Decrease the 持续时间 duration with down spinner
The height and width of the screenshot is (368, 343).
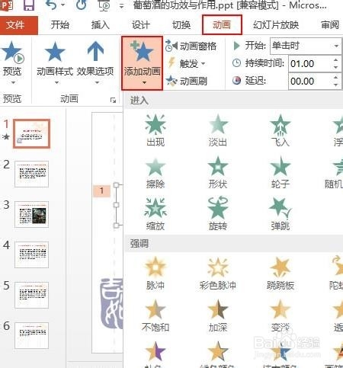pyautogui.click(x=336, y=68)
